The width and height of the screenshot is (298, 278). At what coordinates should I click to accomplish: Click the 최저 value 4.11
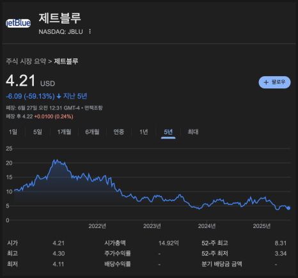[x=58, y=264]
